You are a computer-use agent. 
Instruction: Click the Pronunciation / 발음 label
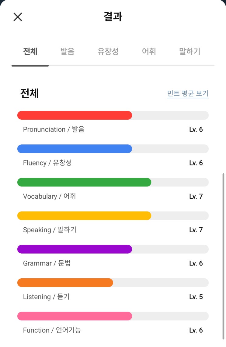click(54, 129)
